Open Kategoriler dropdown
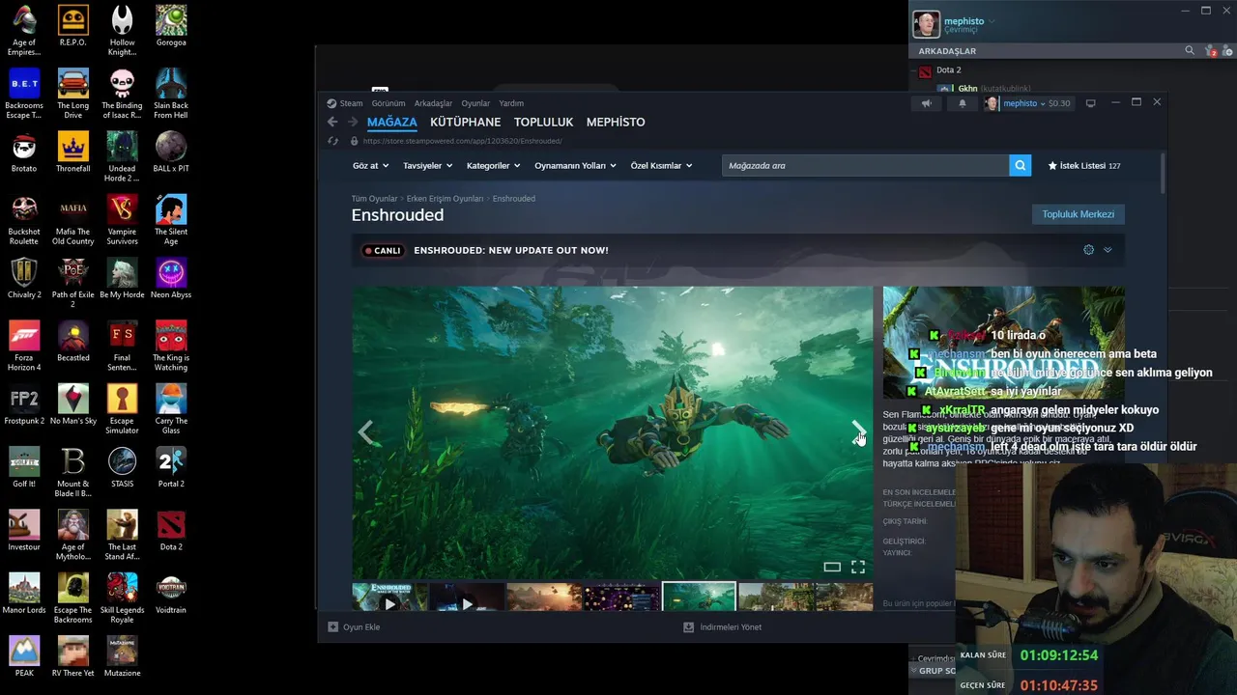The height and width of the screenshot is (695, 1237). coord(493,165)
